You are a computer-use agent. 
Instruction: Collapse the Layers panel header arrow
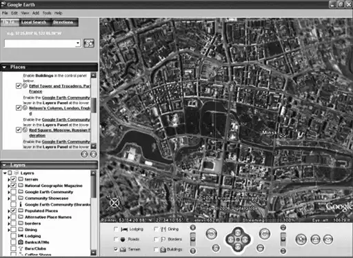tap(4, 165)
